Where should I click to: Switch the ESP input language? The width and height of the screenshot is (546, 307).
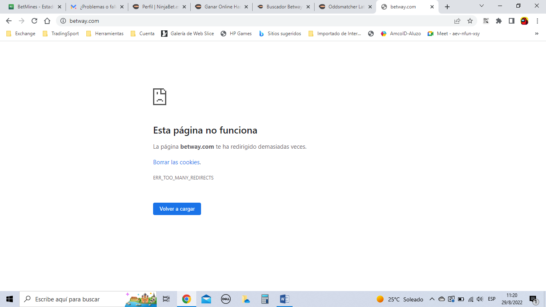click(492, 299)
